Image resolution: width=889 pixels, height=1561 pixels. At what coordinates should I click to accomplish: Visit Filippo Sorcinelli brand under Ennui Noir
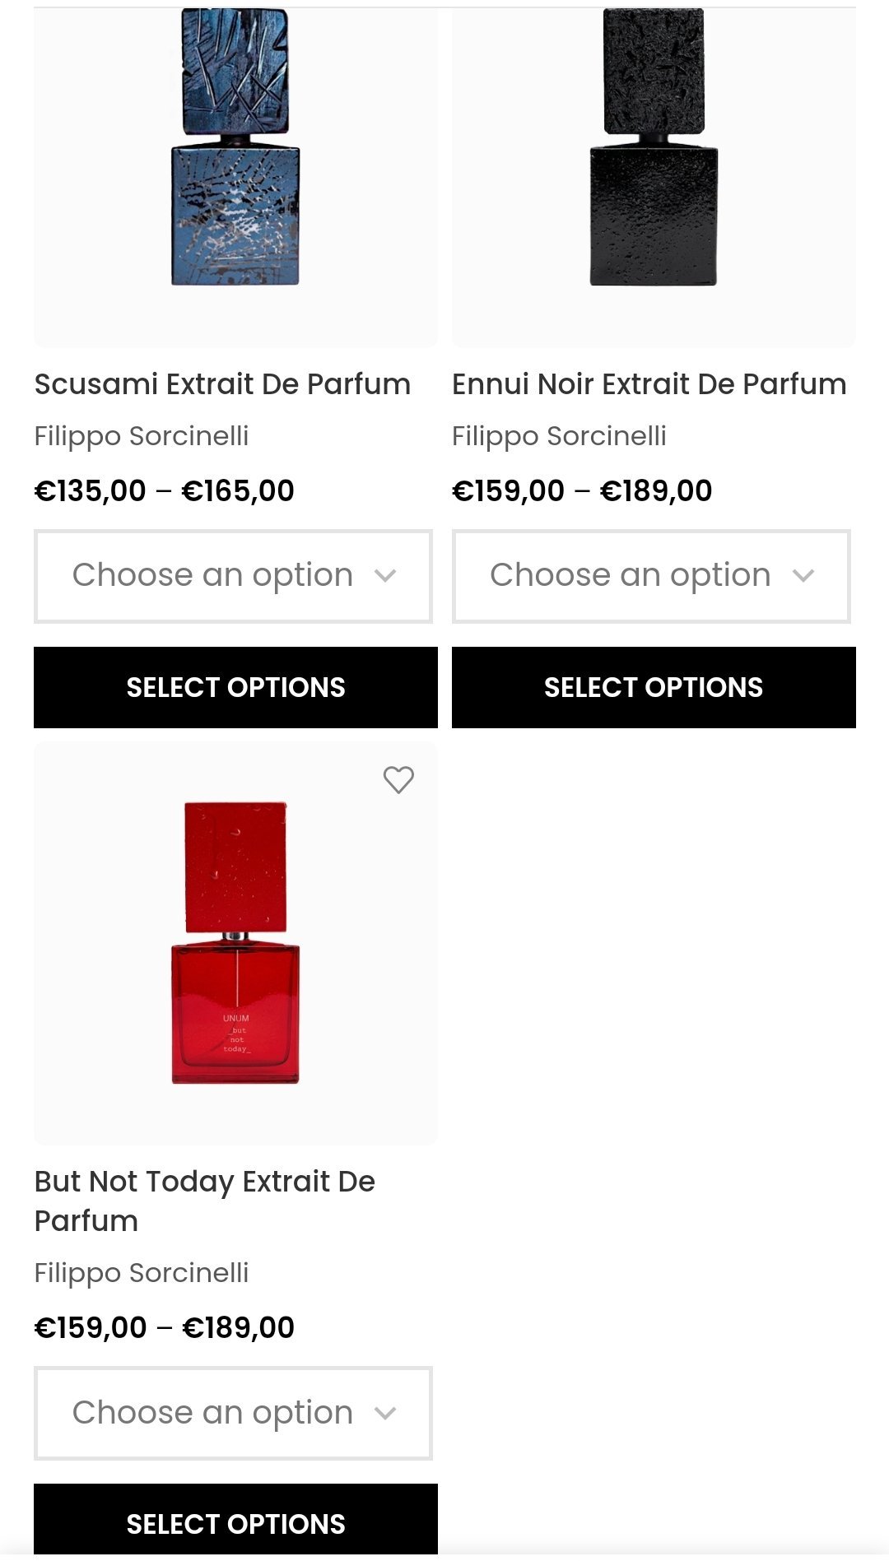559,436
